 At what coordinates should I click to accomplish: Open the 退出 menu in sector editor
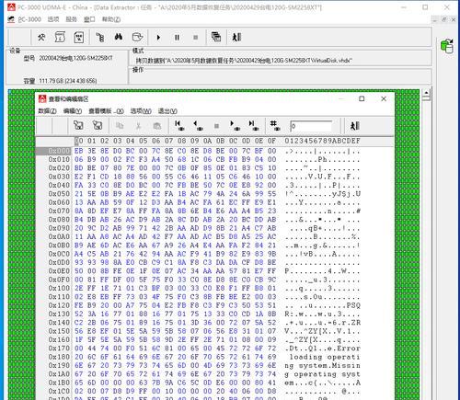(x=167, y=111)
